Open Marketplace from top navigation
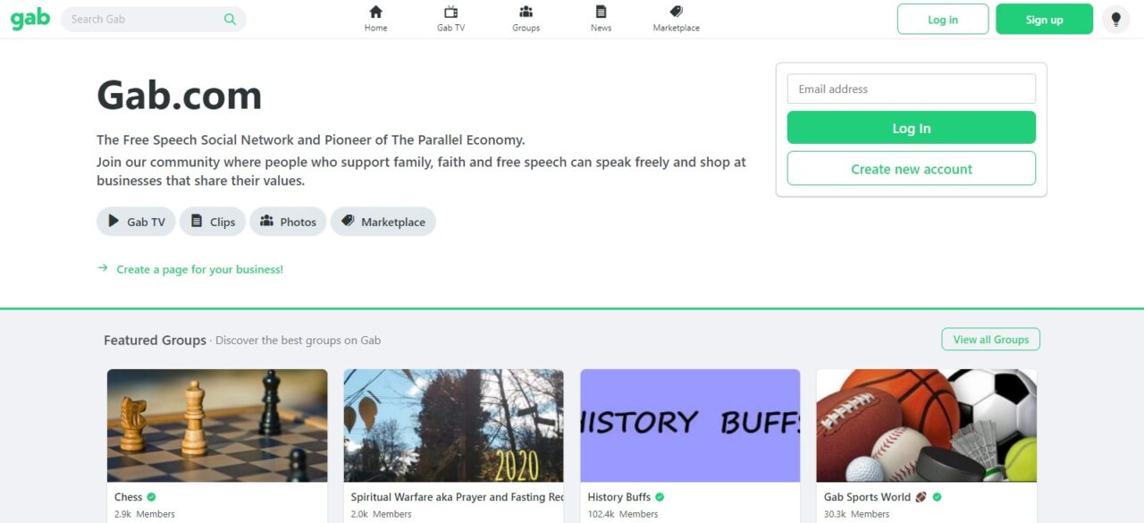This screenshot has height=523, width=1144. (x=676, y=19)
